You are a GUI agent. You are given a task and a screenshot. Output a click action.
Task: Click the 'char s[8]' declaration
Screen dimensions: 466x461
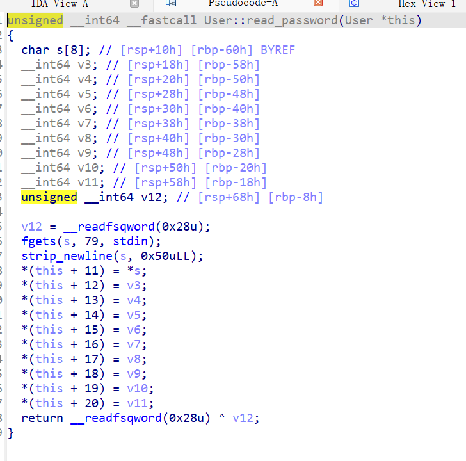pos(56,50)
